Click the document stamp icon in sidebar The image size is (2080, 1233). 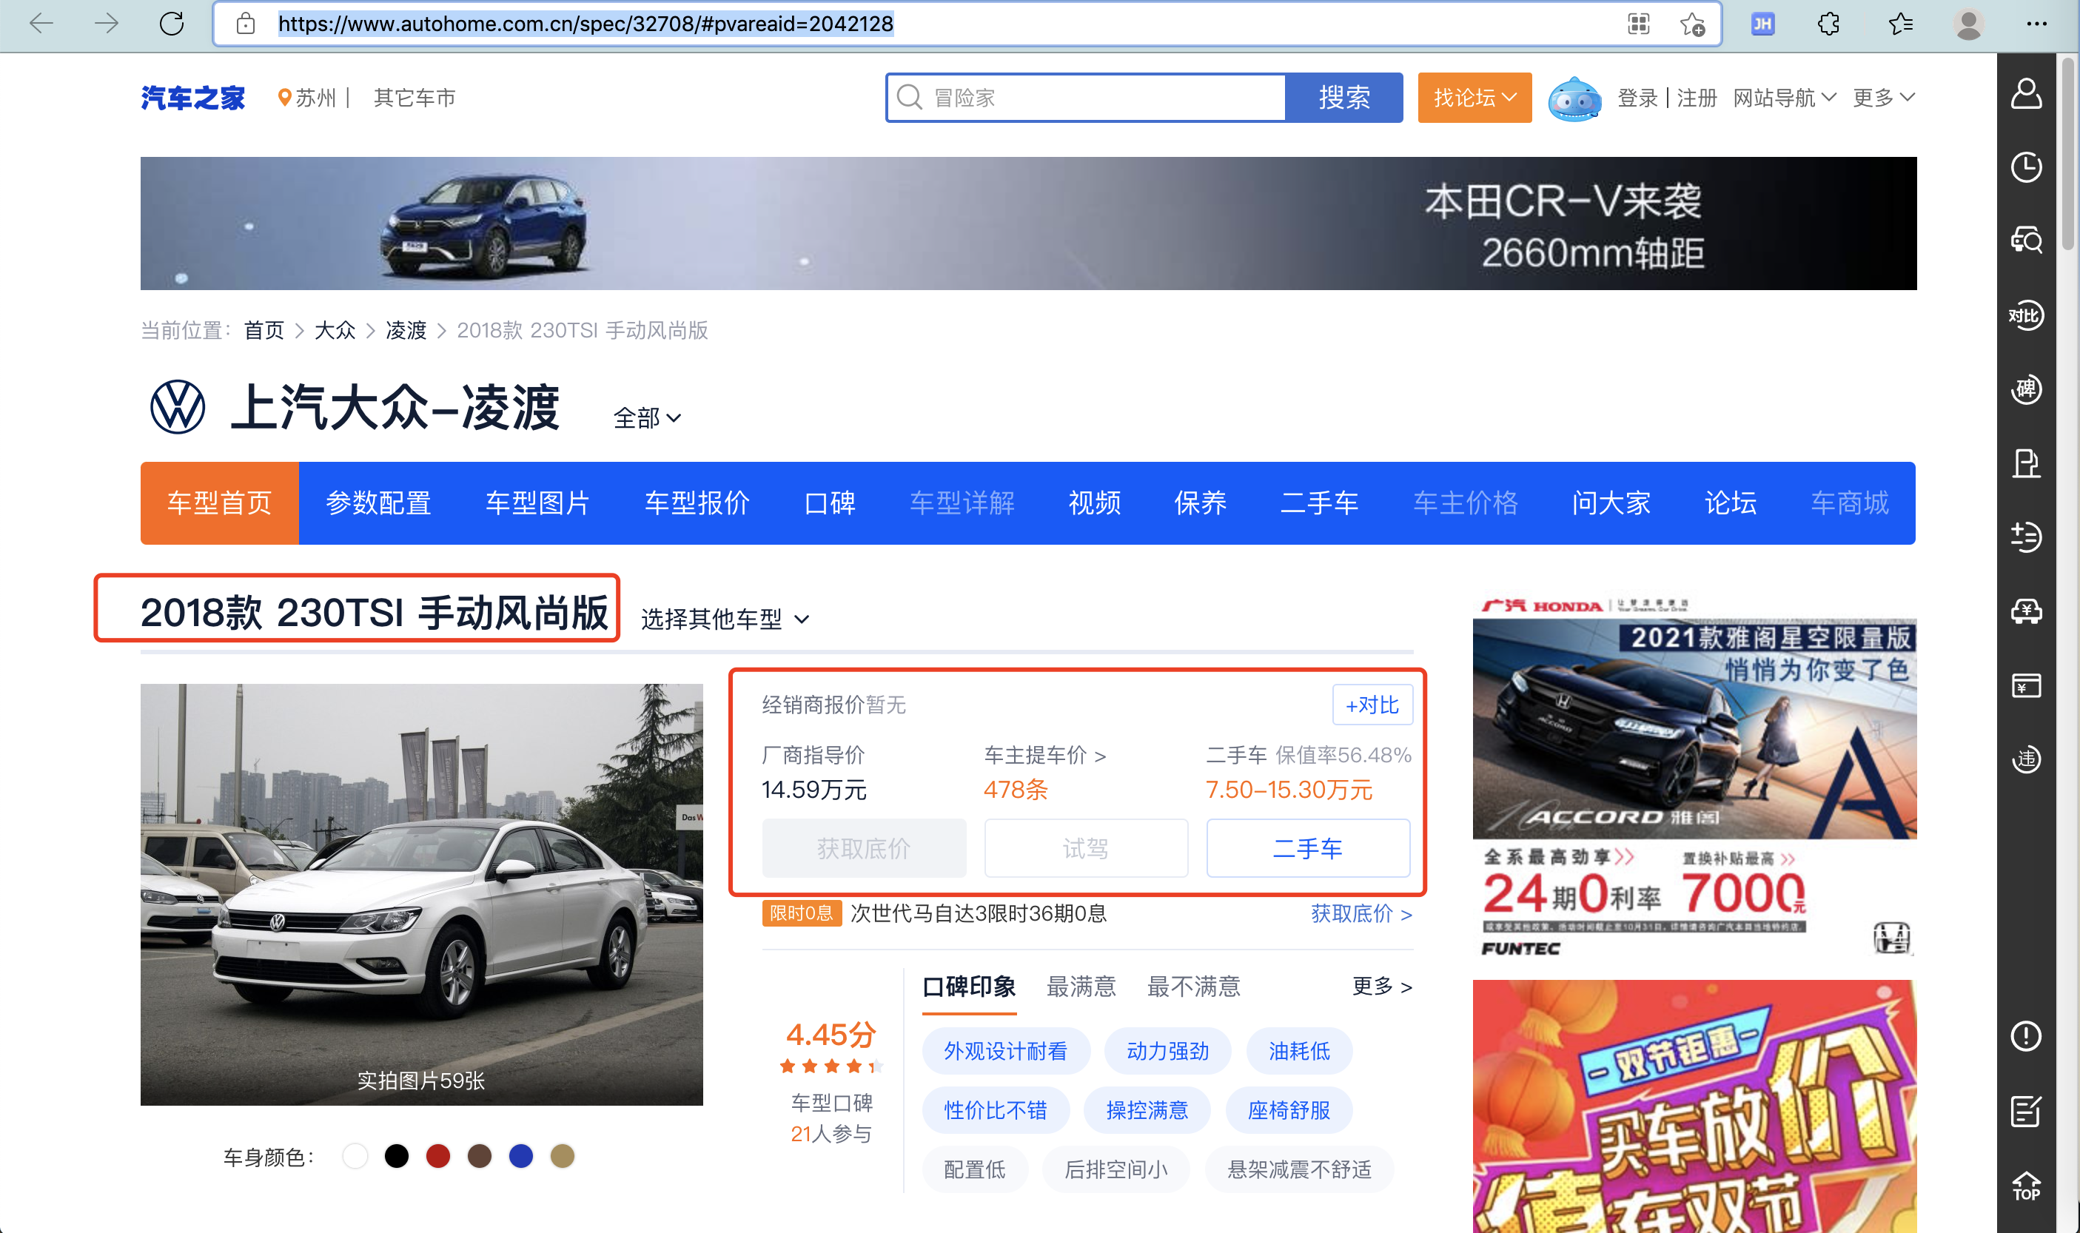click(2026, 463)
